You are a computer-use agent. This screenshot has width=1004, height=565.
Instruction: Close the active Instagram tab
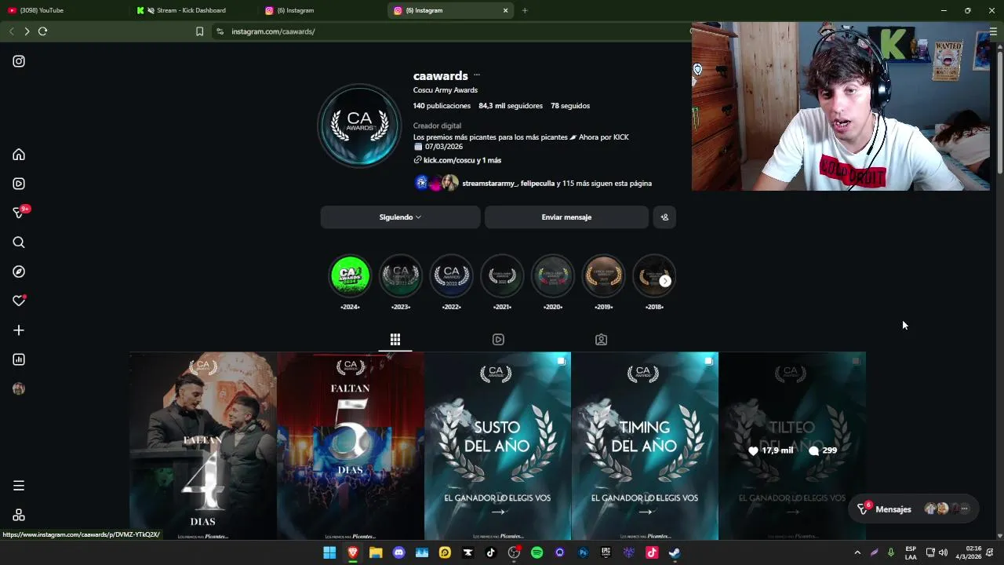[505, 10]
